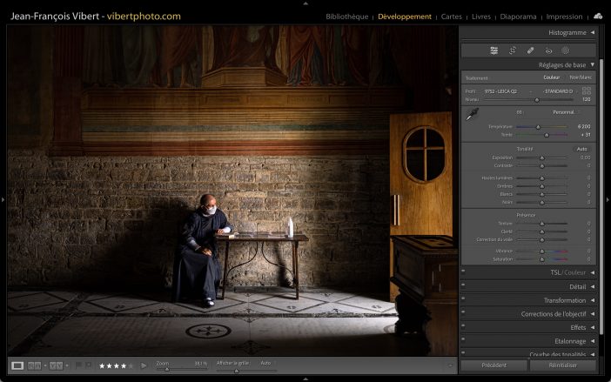Open the Bibliothèque module
This screenshot has height=382, width=611.
click(x=346, y=17)
